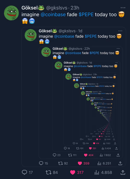Click reply icon with 15 comments
Image resolution: width=130 pixels, height=179 pixels.
coord(41,163)
